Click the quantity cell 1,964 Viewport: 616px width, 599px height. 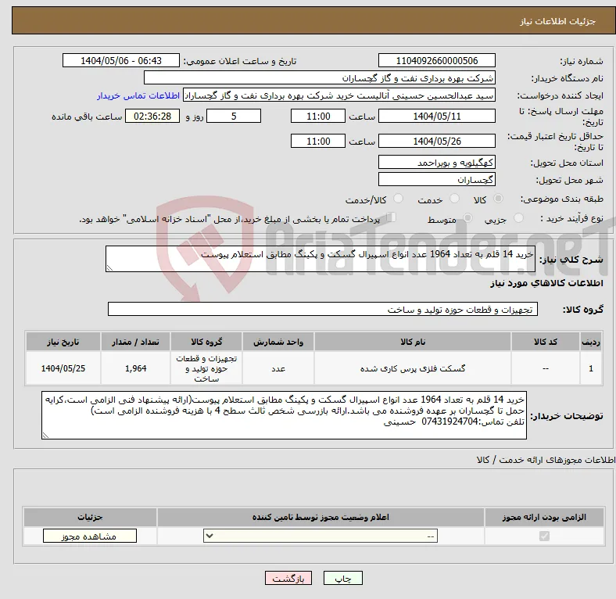click(x=135, y=368)
